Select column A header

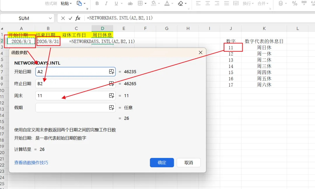point(21,28)
